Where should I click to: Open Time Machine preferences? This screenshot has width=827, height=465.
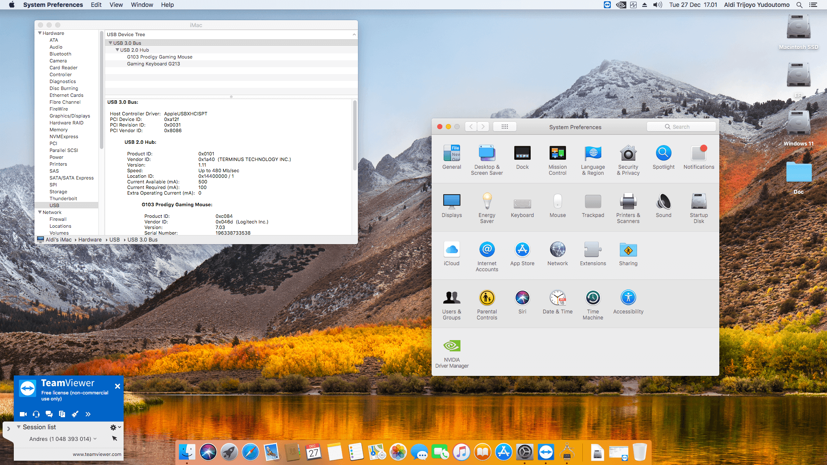coord(593,305)
